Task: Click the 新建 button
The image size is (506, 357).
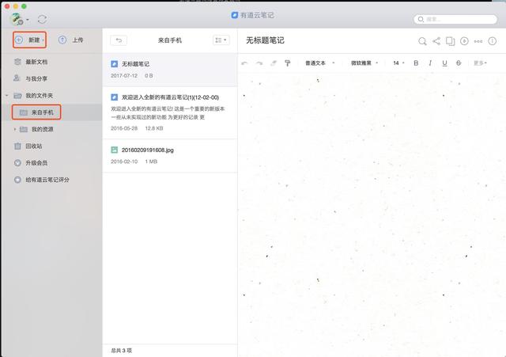Action: tap(30, 39)
